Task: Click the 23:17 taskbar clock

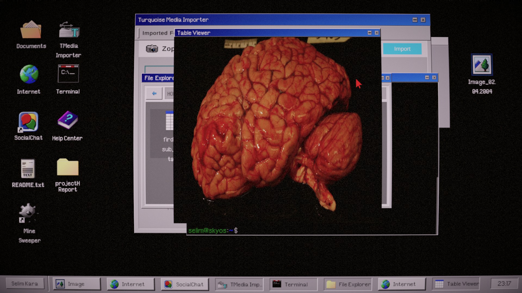Action: click(x=504, y=284)
